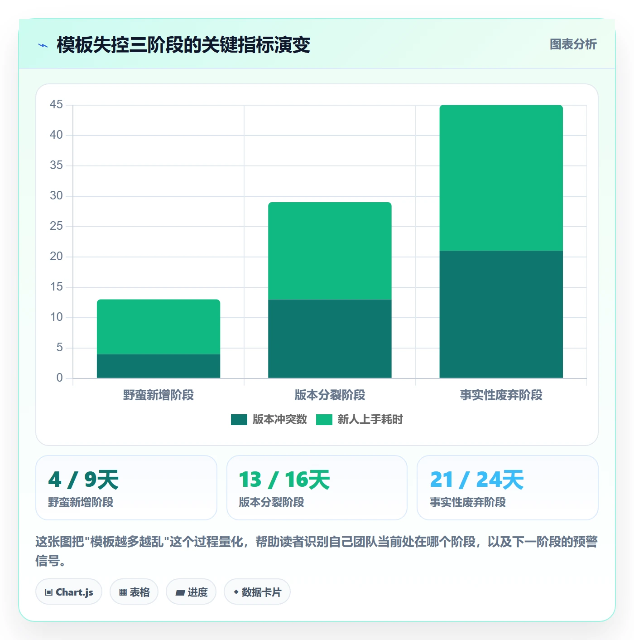
Task: Click the square icon in Chart.js chip
Action: 49,592
